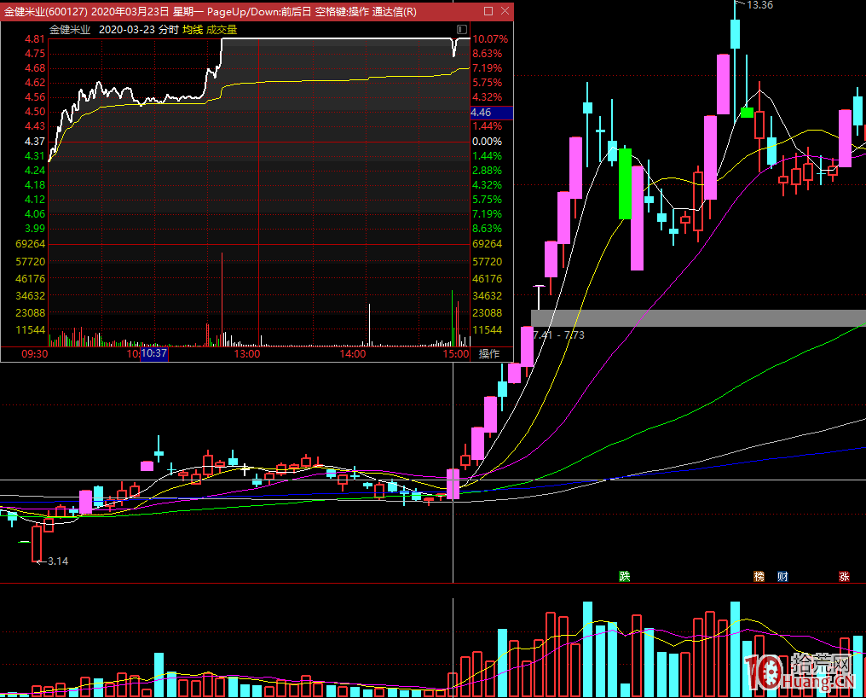Open the 操作 menu in the popup
The height and width of the screenshot is (698, 866).
(x=489, y=354)
